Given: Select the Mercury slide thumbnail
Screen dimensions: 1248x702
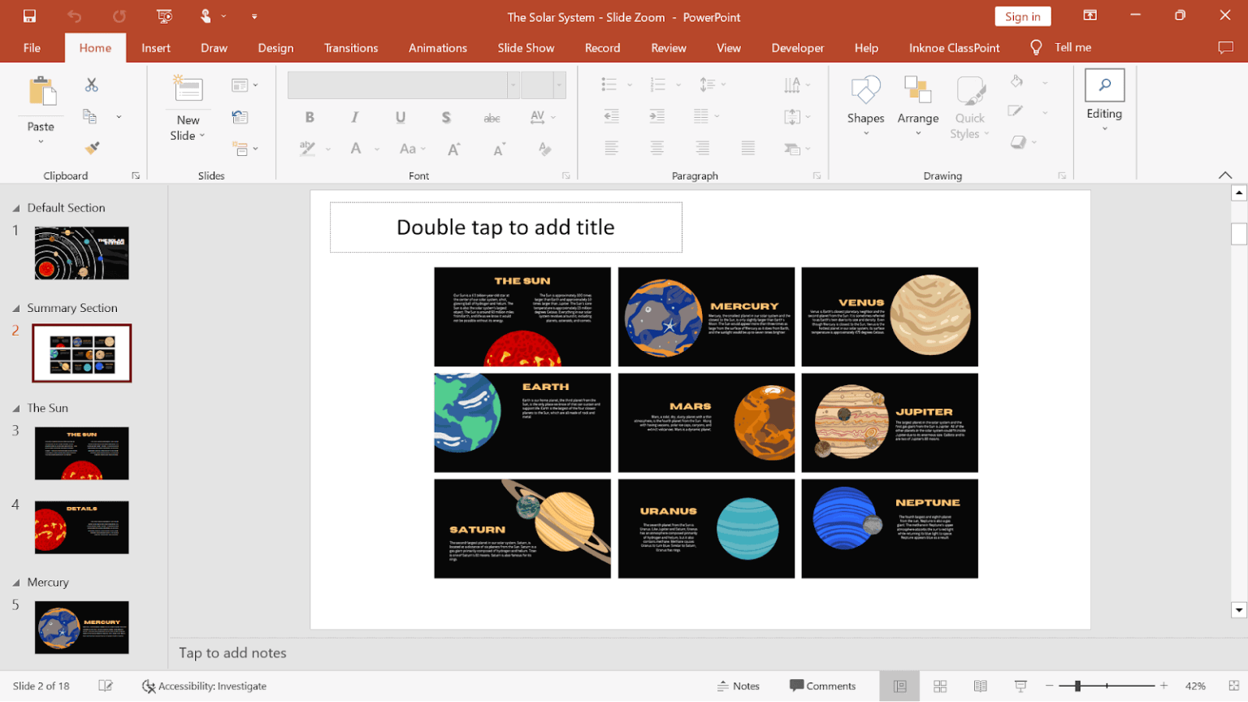Looking at the screenshot, I should (x=81, y=626).
